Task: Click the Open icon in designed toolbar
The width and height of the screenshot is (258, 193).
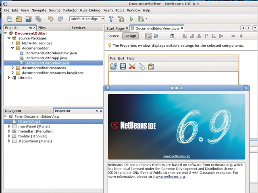Action: coord(114,66)
